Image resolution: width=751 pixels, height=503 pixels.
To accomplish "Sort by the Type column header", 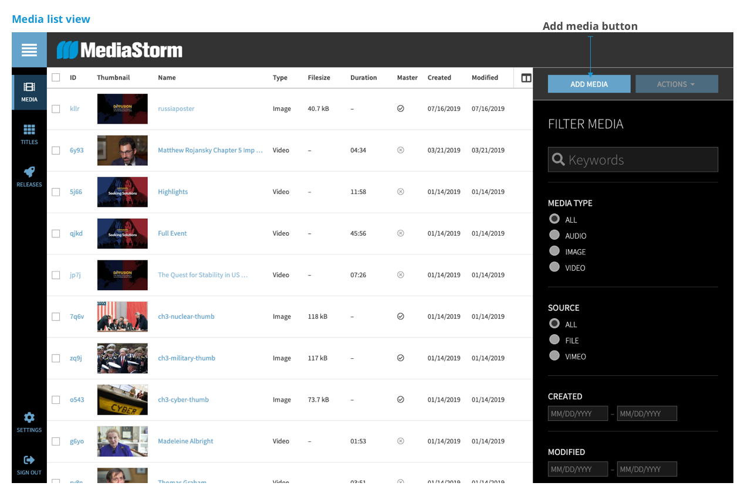I will 280,77.
